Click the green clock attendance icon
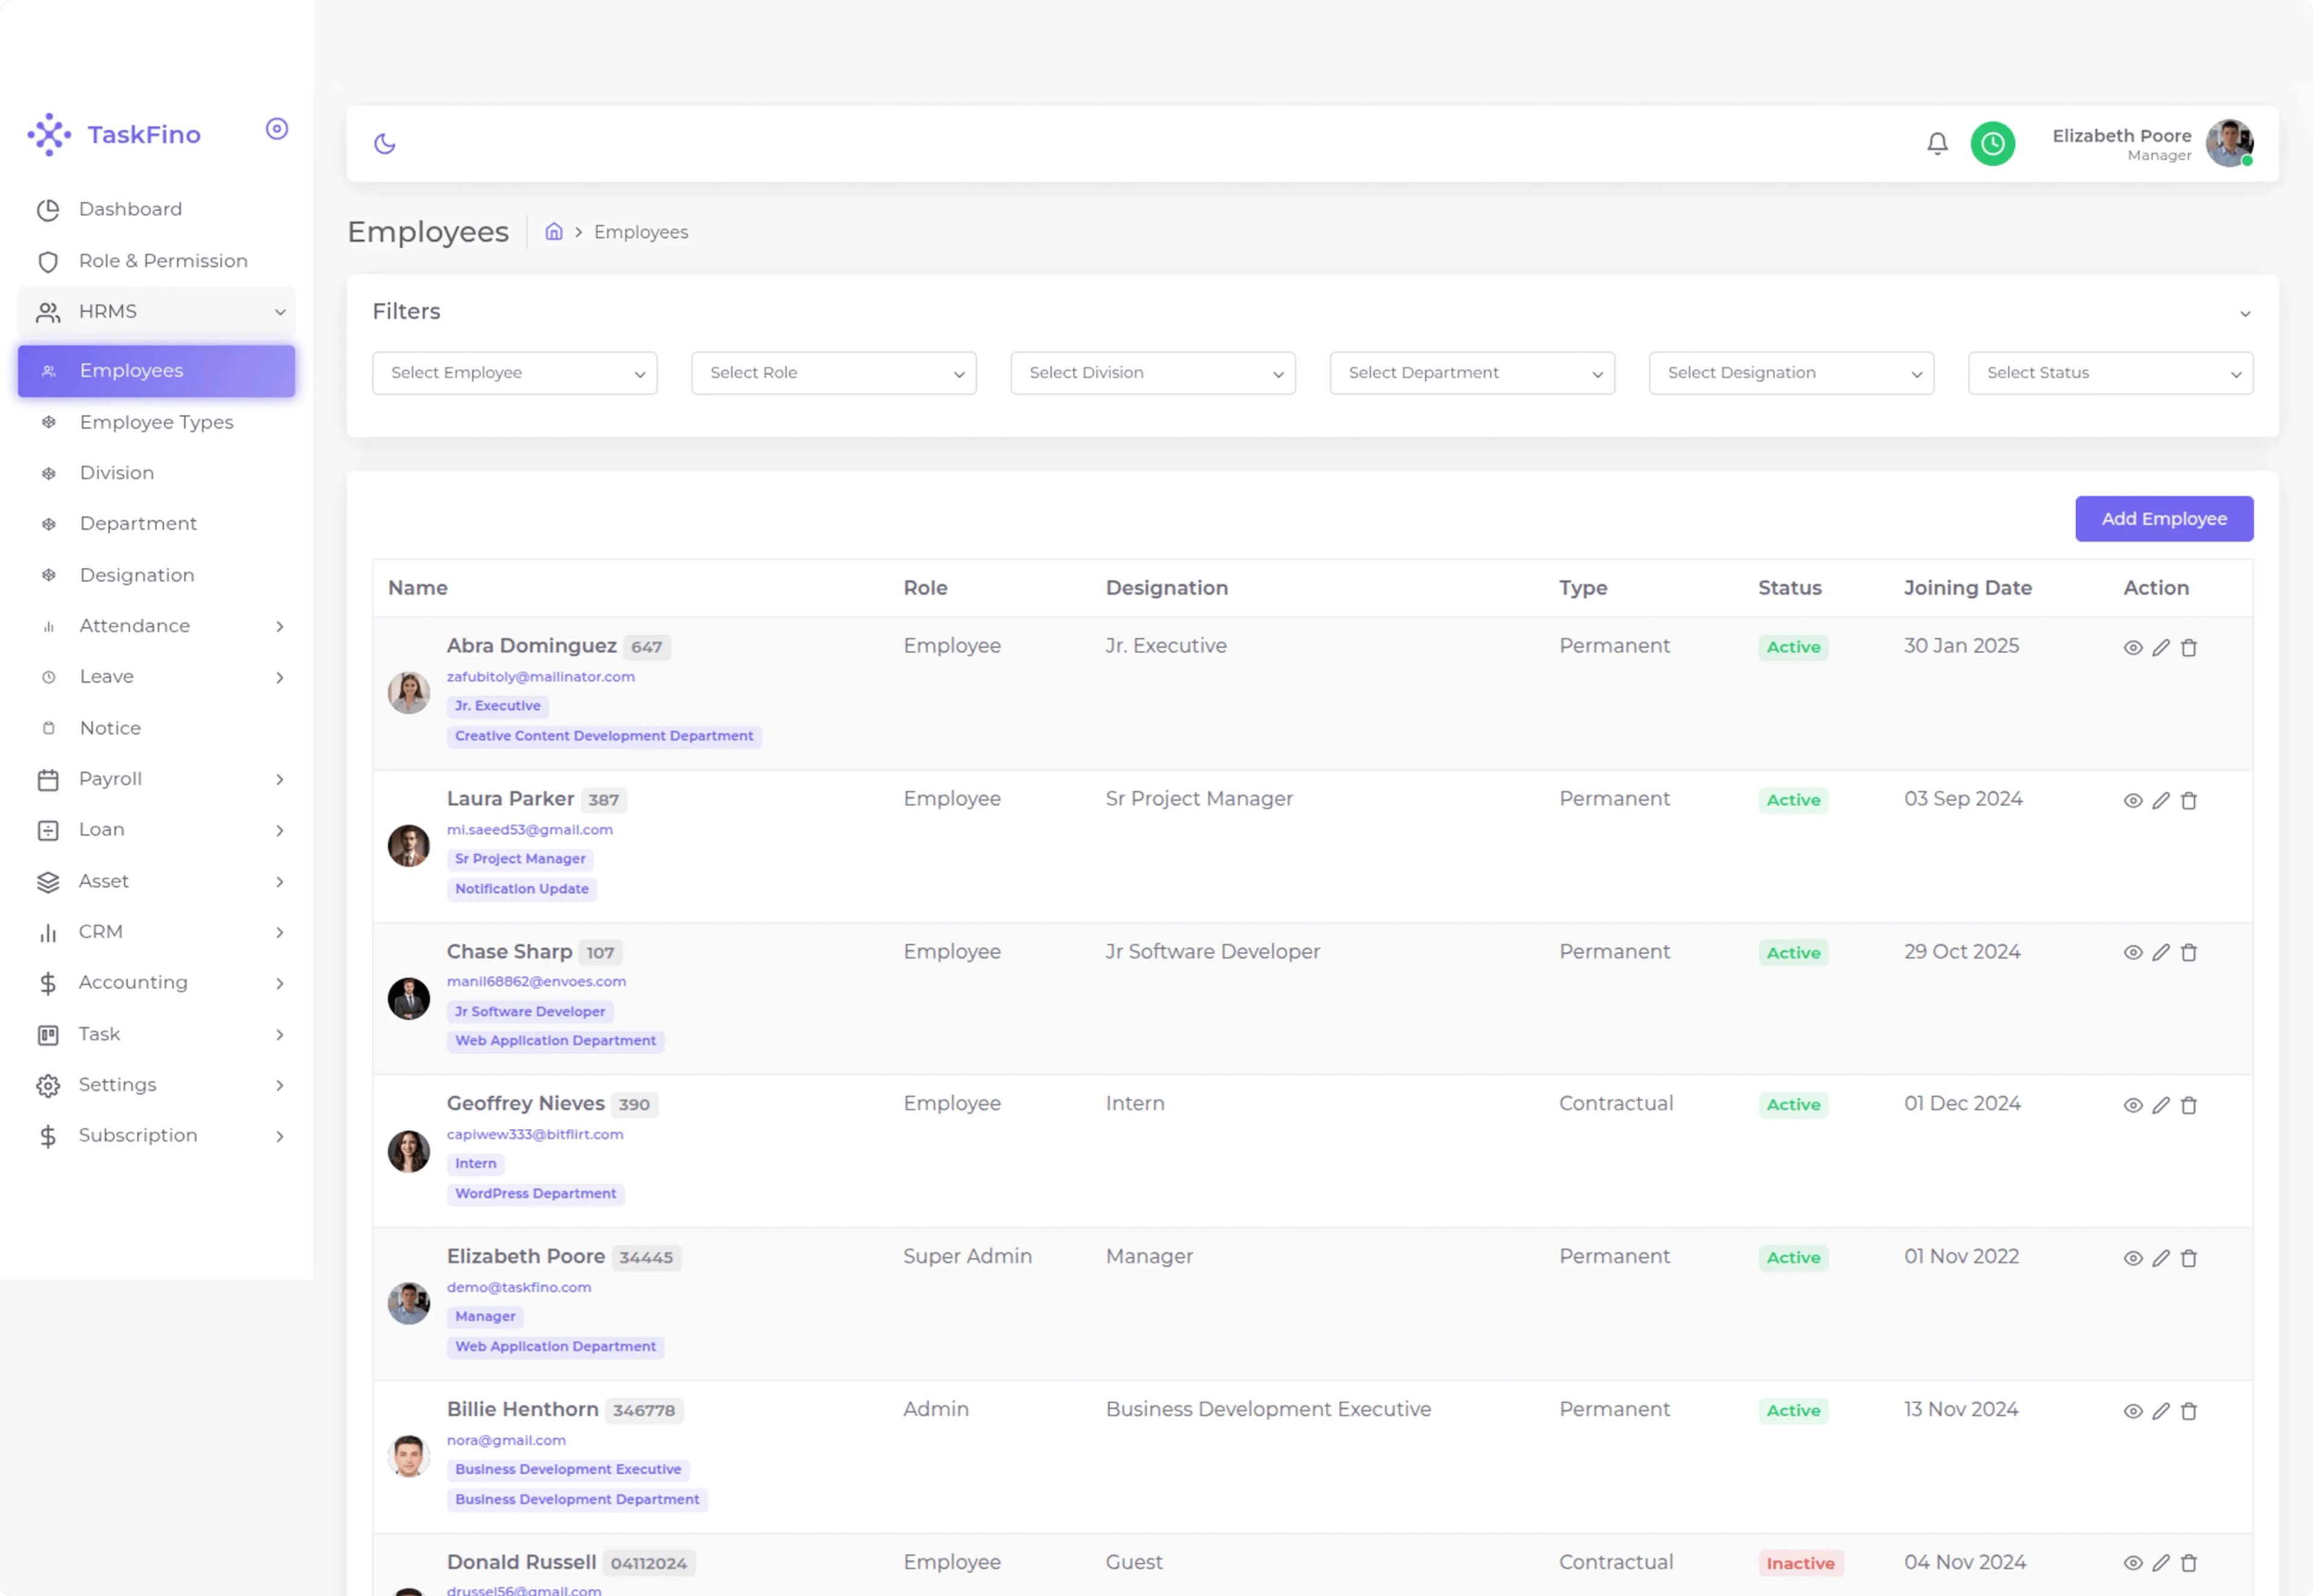 [1992, 144]
